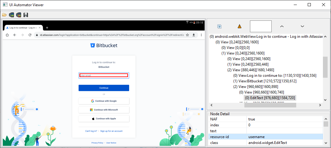This screenshot has height=148, width=331.
Task: Click the 'Can't log in?' link
Action: [x=91, y=131]
